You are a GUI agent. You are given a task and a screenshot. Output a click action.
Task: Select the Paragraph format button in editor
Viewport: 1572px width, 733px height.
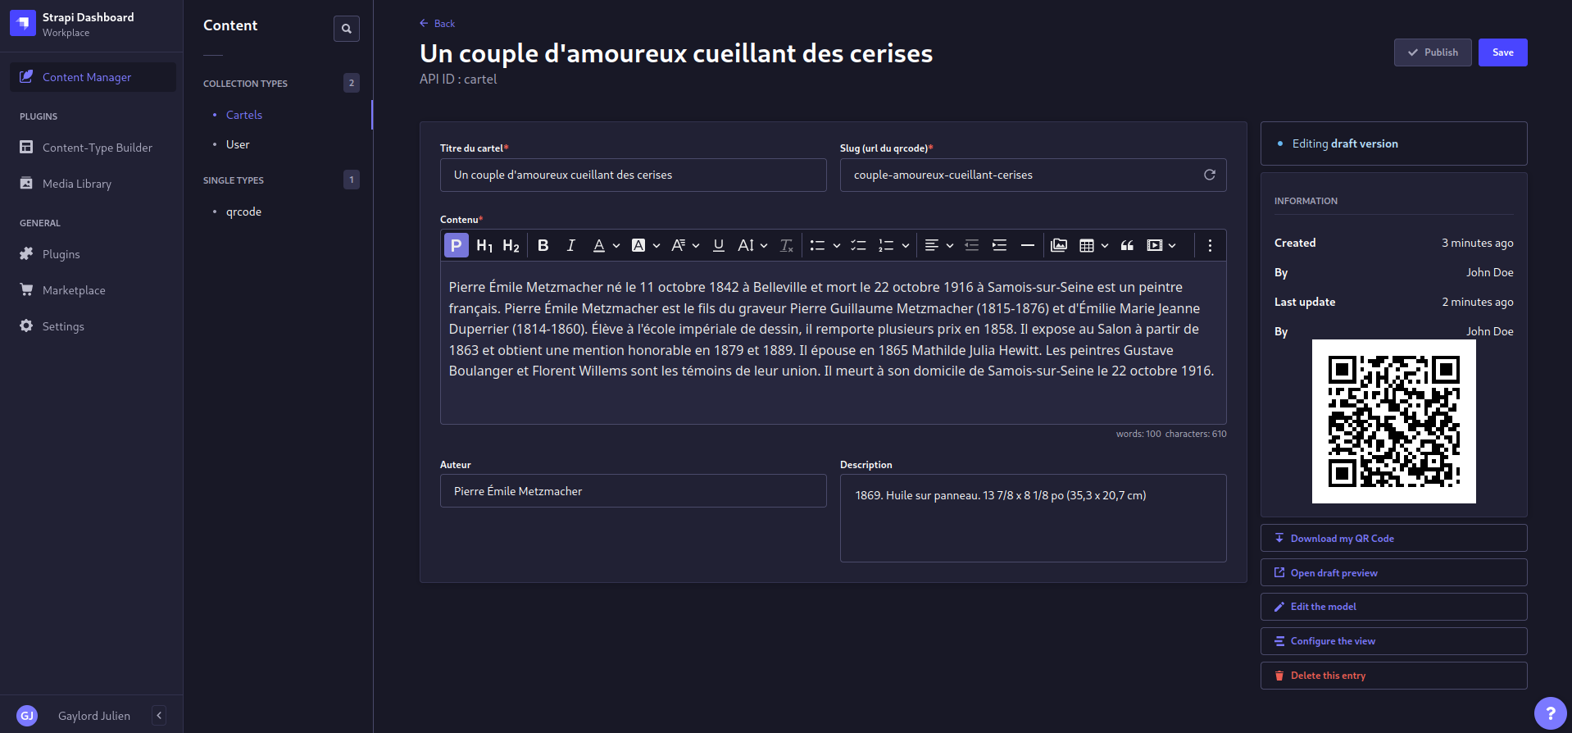(457, 245)
